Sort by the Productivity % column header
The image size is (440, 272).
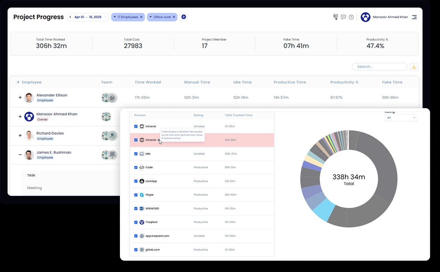344,82
